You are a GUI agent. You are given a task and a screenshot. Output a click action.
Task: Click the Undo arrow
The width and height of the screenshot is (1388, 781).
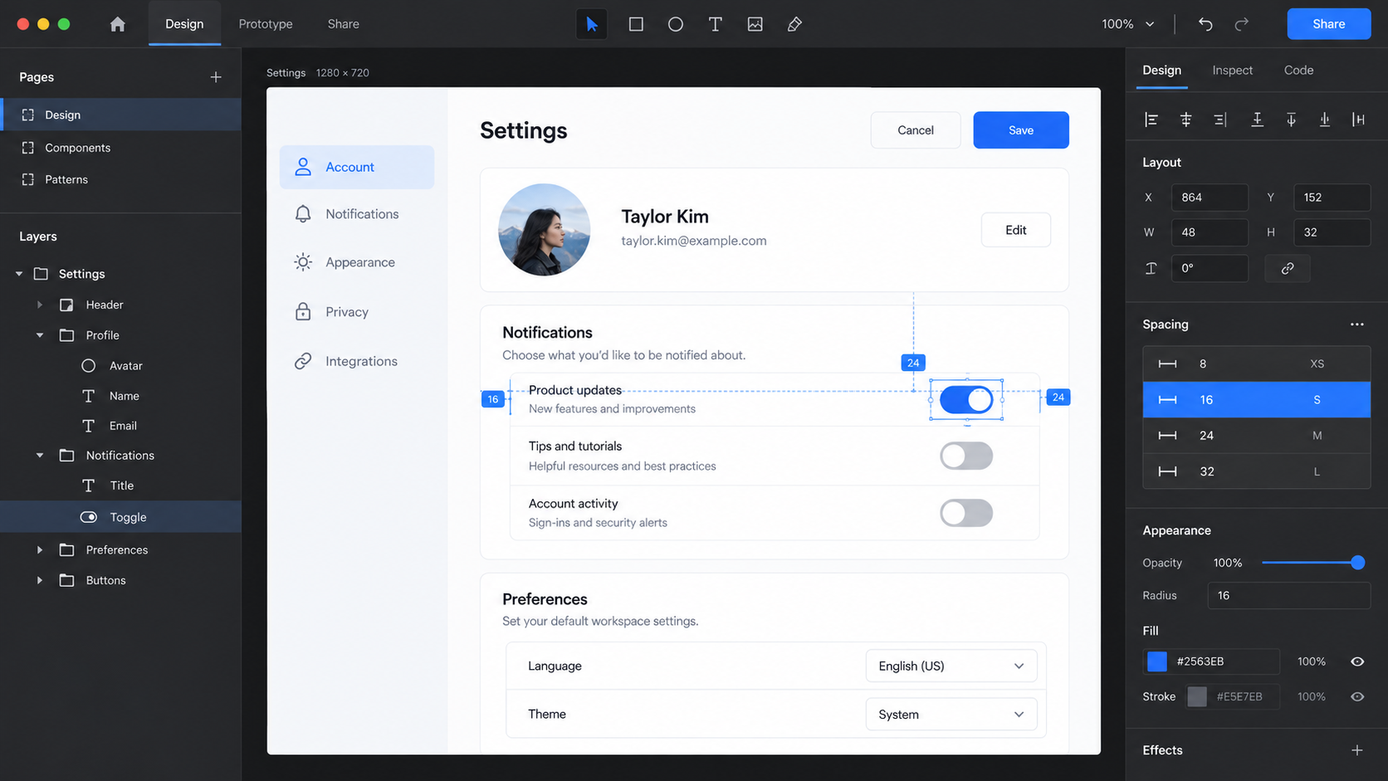[x=1205, y=24]
